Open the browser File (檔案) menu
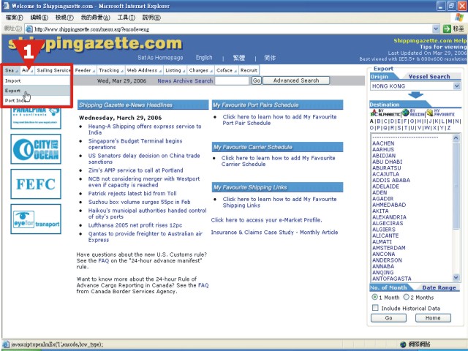This screenshot has width=468, height=351. [14, 18]
